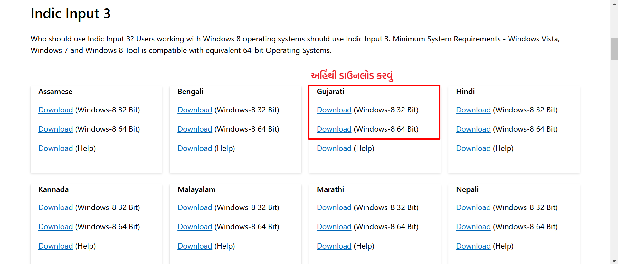The image size is (618, 264).
Task: Download Marathi Windows-8 32 Bit version
Action: coord(334,207)
